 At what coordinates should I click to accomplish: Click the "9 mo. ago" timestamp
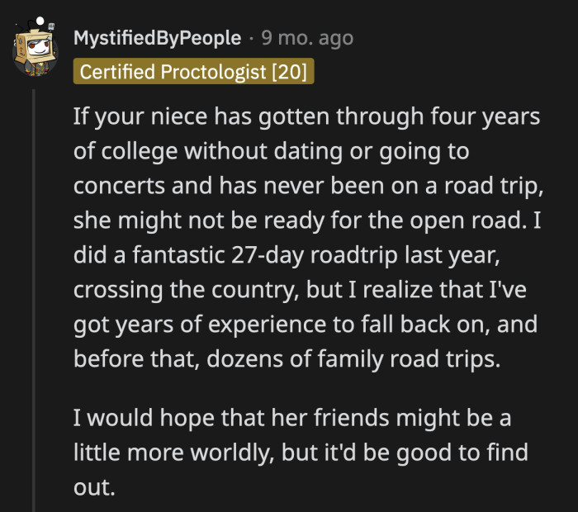click(x=307, y=38)
